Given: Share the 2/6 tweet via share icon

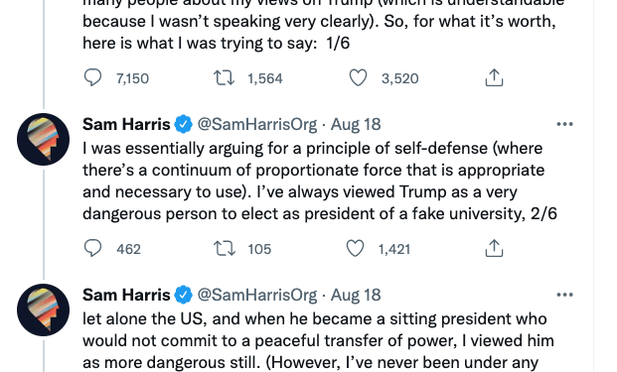Looking at the screenshot, I should 494,248.
